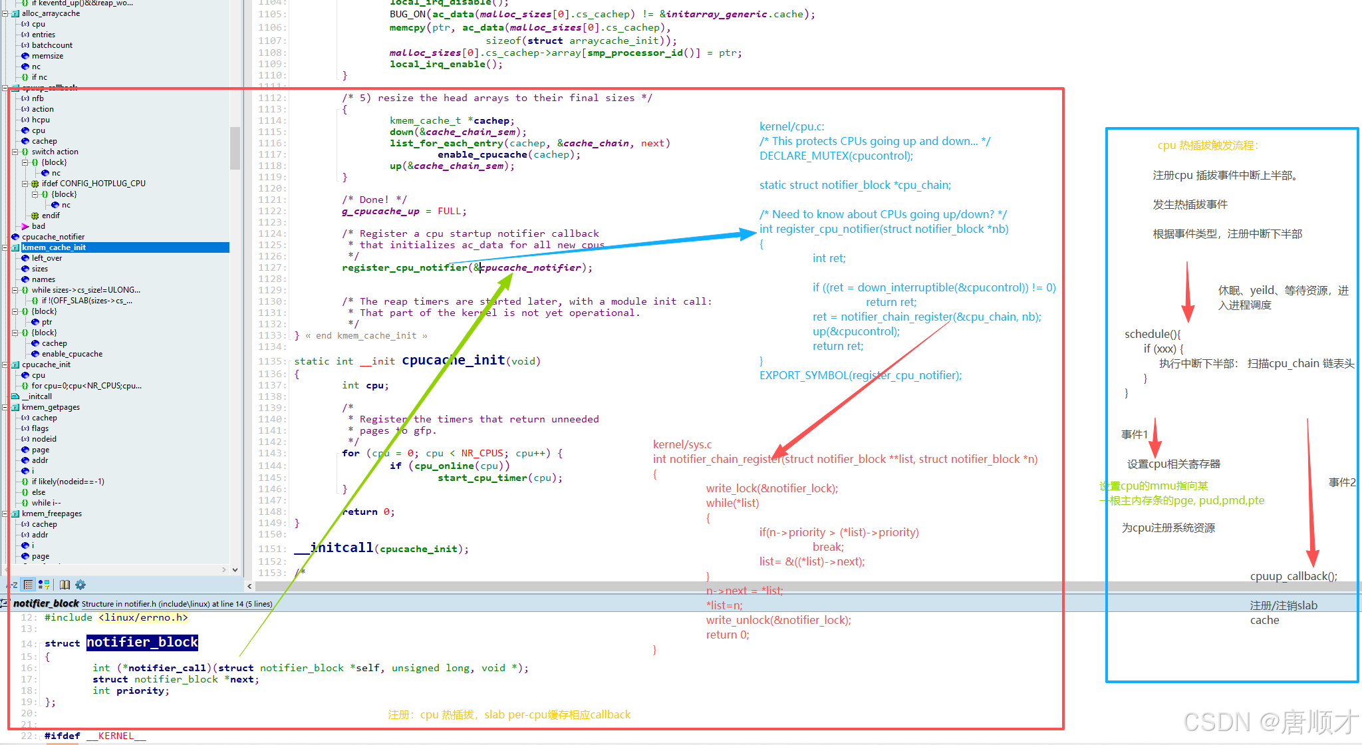
Task: Click the symbol type filter icon
Action: (44, 585)
